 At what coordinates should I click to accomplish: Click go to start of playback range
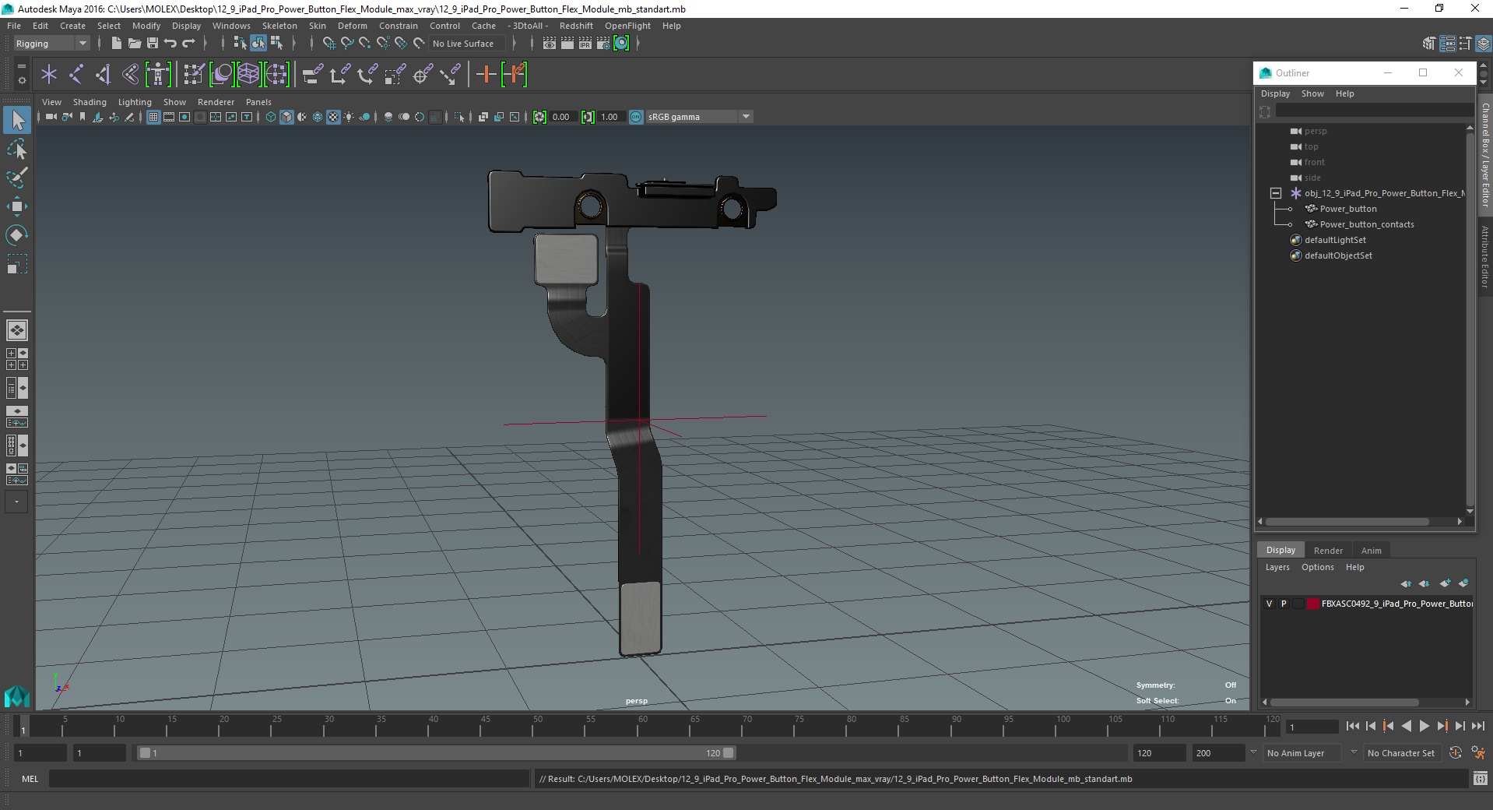[x=1353, y=726]
